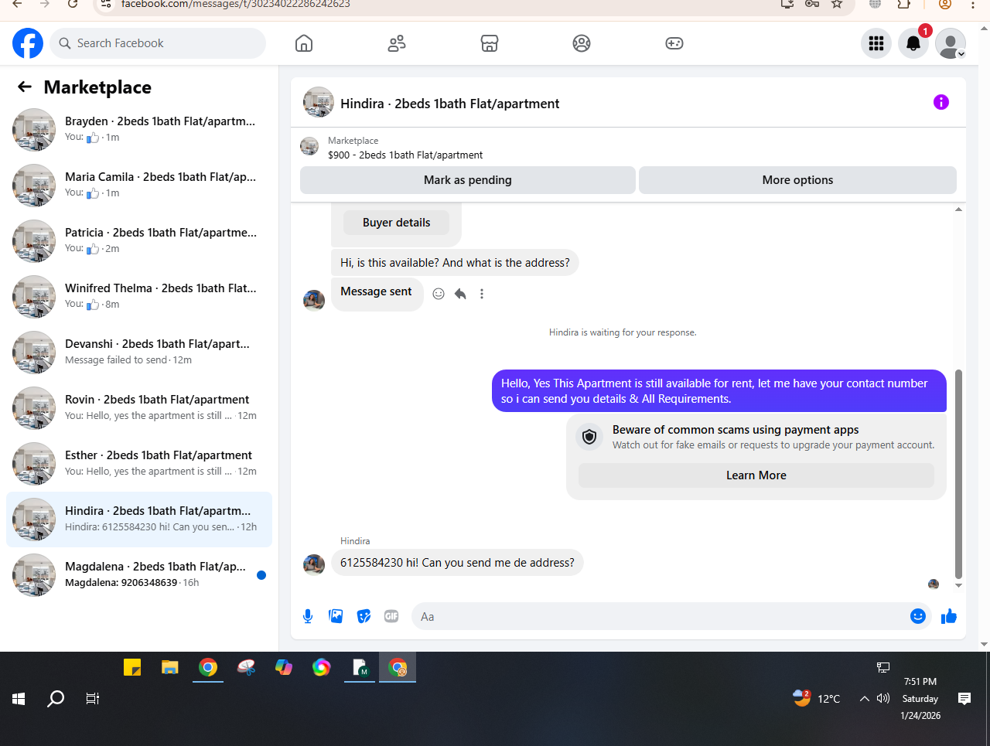React to the Message sent bubble
The image size is (990, 746).
439,294
